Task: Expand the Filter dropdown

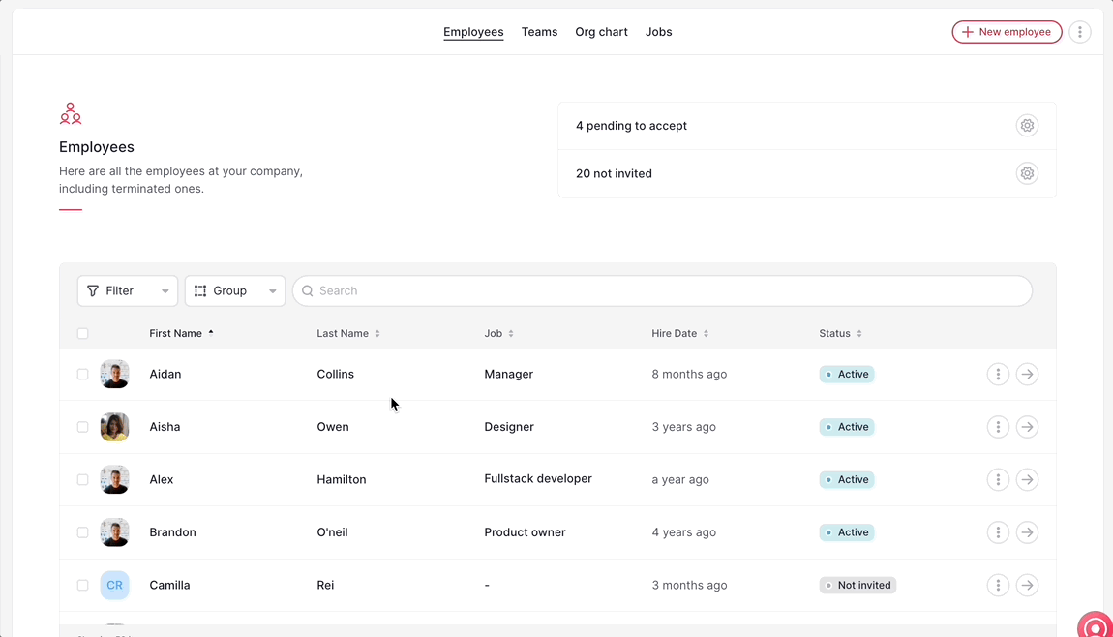Action: [165, 290]
